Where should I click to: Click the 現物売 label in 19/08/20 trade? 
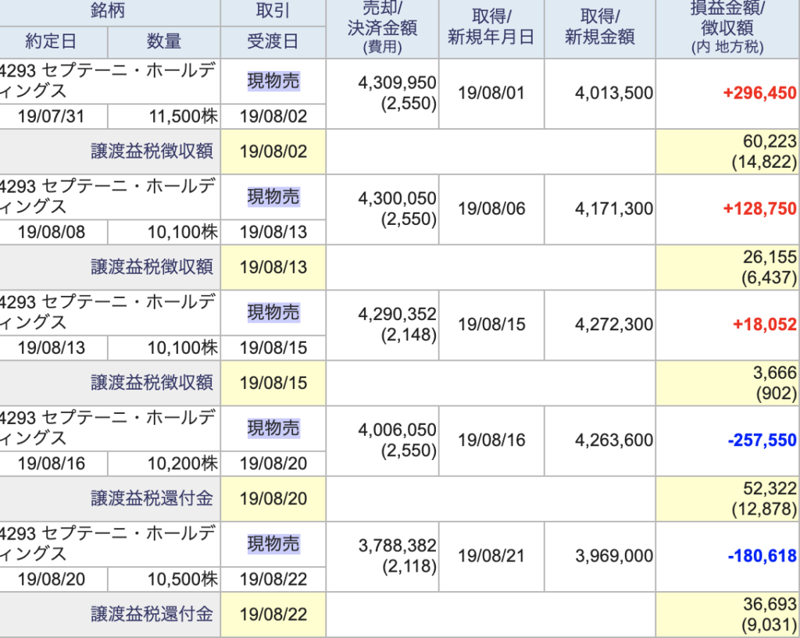pyautogui.click(x=273, y=544)
